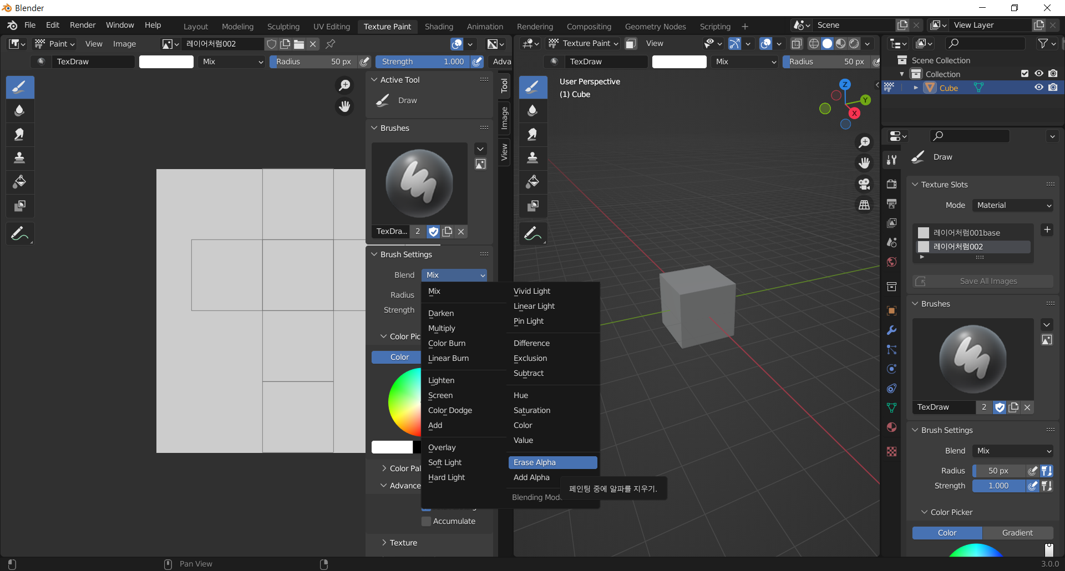Toggle strength pressure sensitivity in properties panel
This screenshot has width=1065, height=571.
[1032, 486]
